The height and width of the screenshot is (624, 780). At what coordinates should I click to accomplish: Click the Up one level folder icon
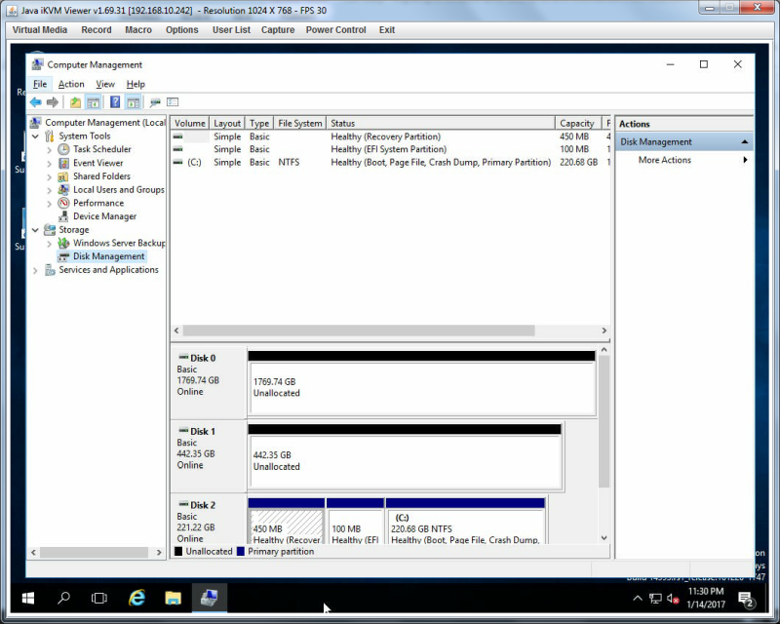click(x=75, y=102)
